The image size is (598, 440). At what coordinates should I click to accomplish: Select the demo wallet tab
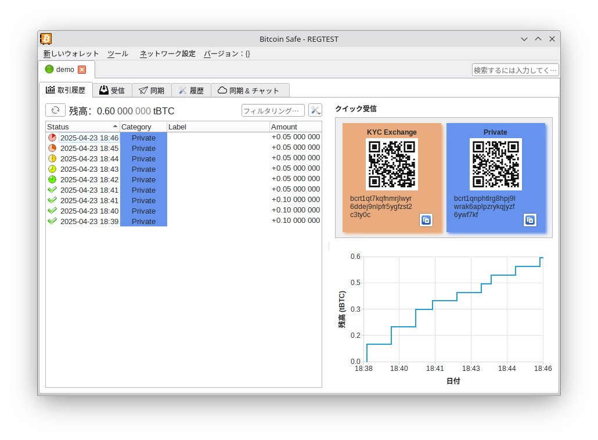(65, 70)
